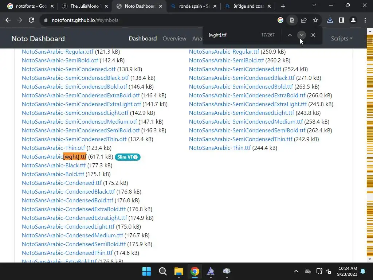Image resolution: width=373 pixels, height=280 pixels.
Task: Select the Dashboard nav item
Action: tap(143, 39)
